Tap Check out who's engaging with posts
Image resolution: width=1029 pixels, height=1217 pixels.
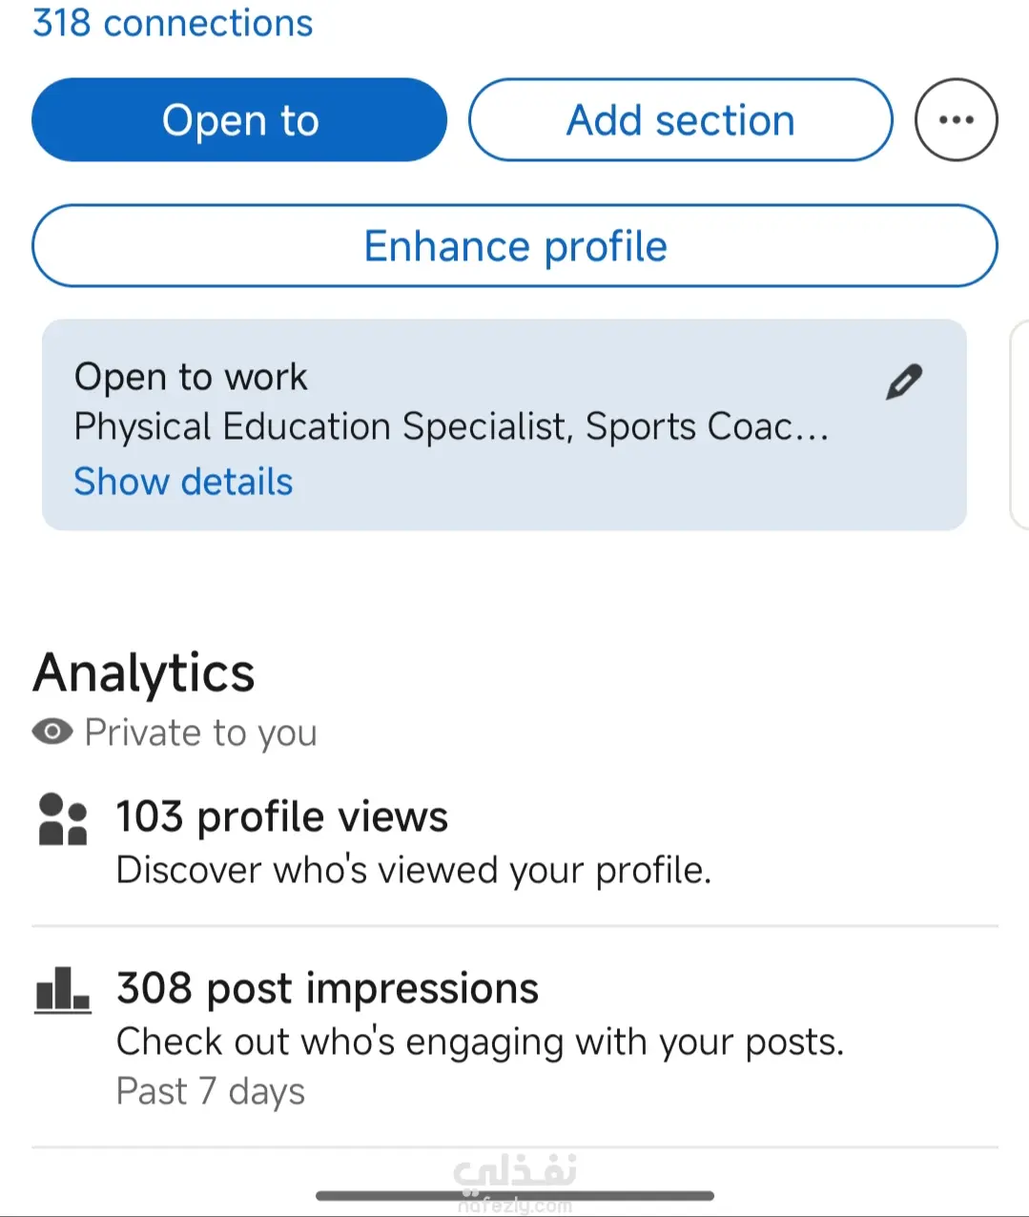pos(480,1042)
